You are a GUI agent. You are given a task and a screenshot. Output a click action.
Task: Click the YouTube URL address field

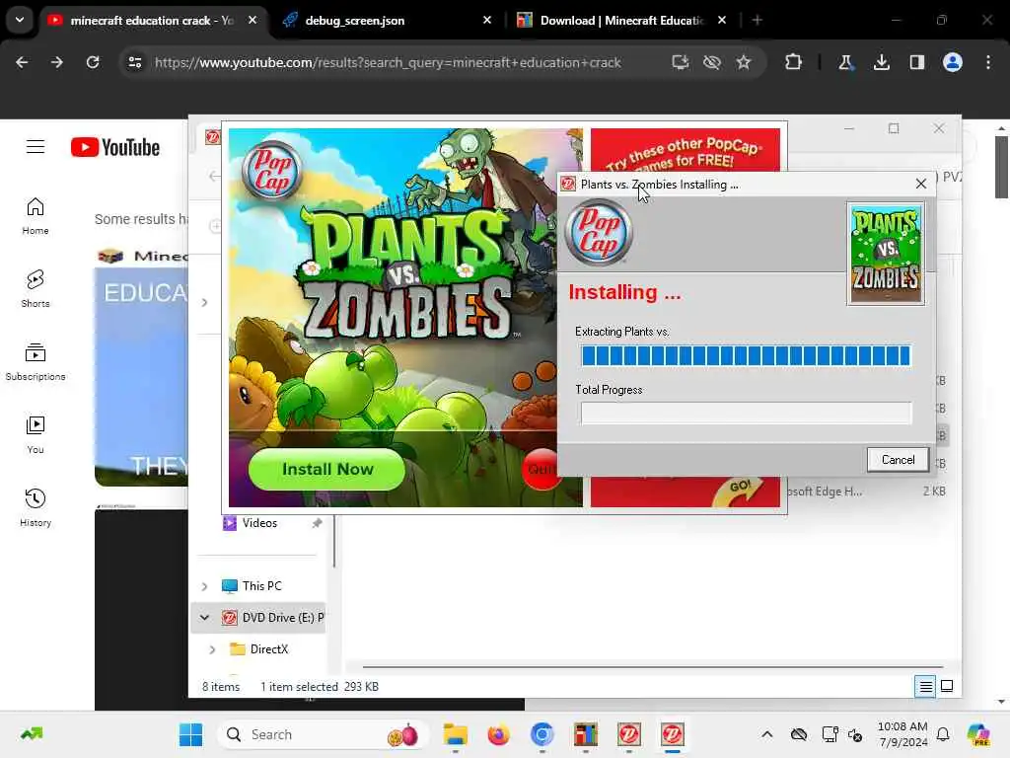388,62
